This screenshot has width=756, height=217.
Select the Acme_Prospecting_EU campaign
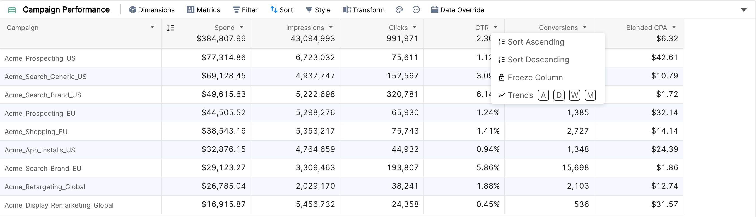pyautogui.click(x=40, y=113)
